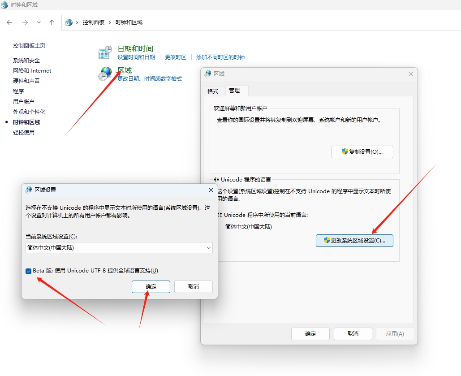Click the disabled 应用(A) button
The image size is (461, 376).
click(x=395, y=334)
